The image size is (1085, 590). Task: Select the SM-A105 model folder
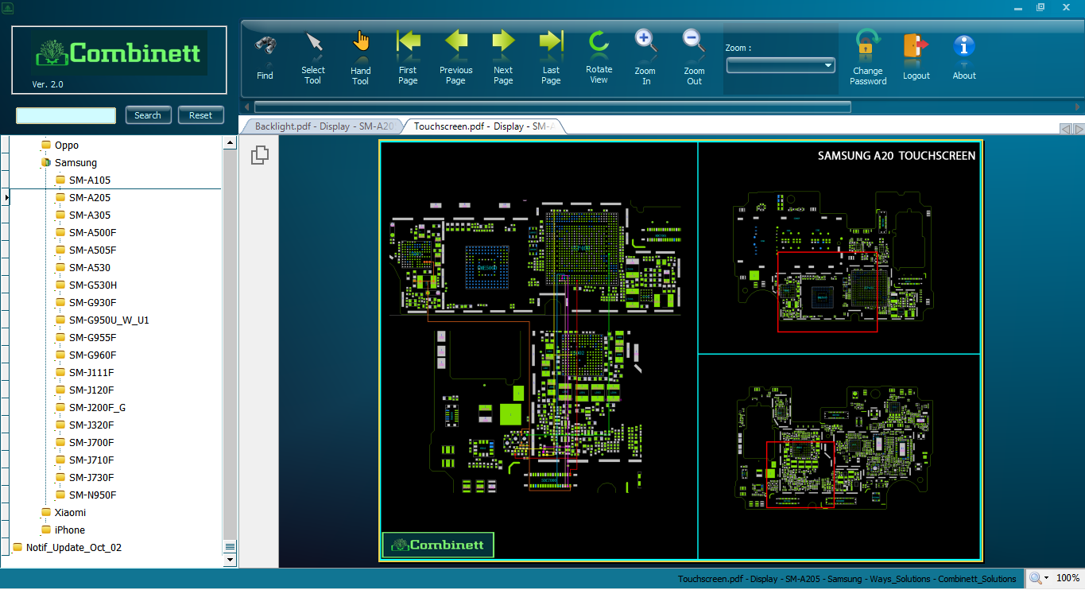click(x=89, y=180)
